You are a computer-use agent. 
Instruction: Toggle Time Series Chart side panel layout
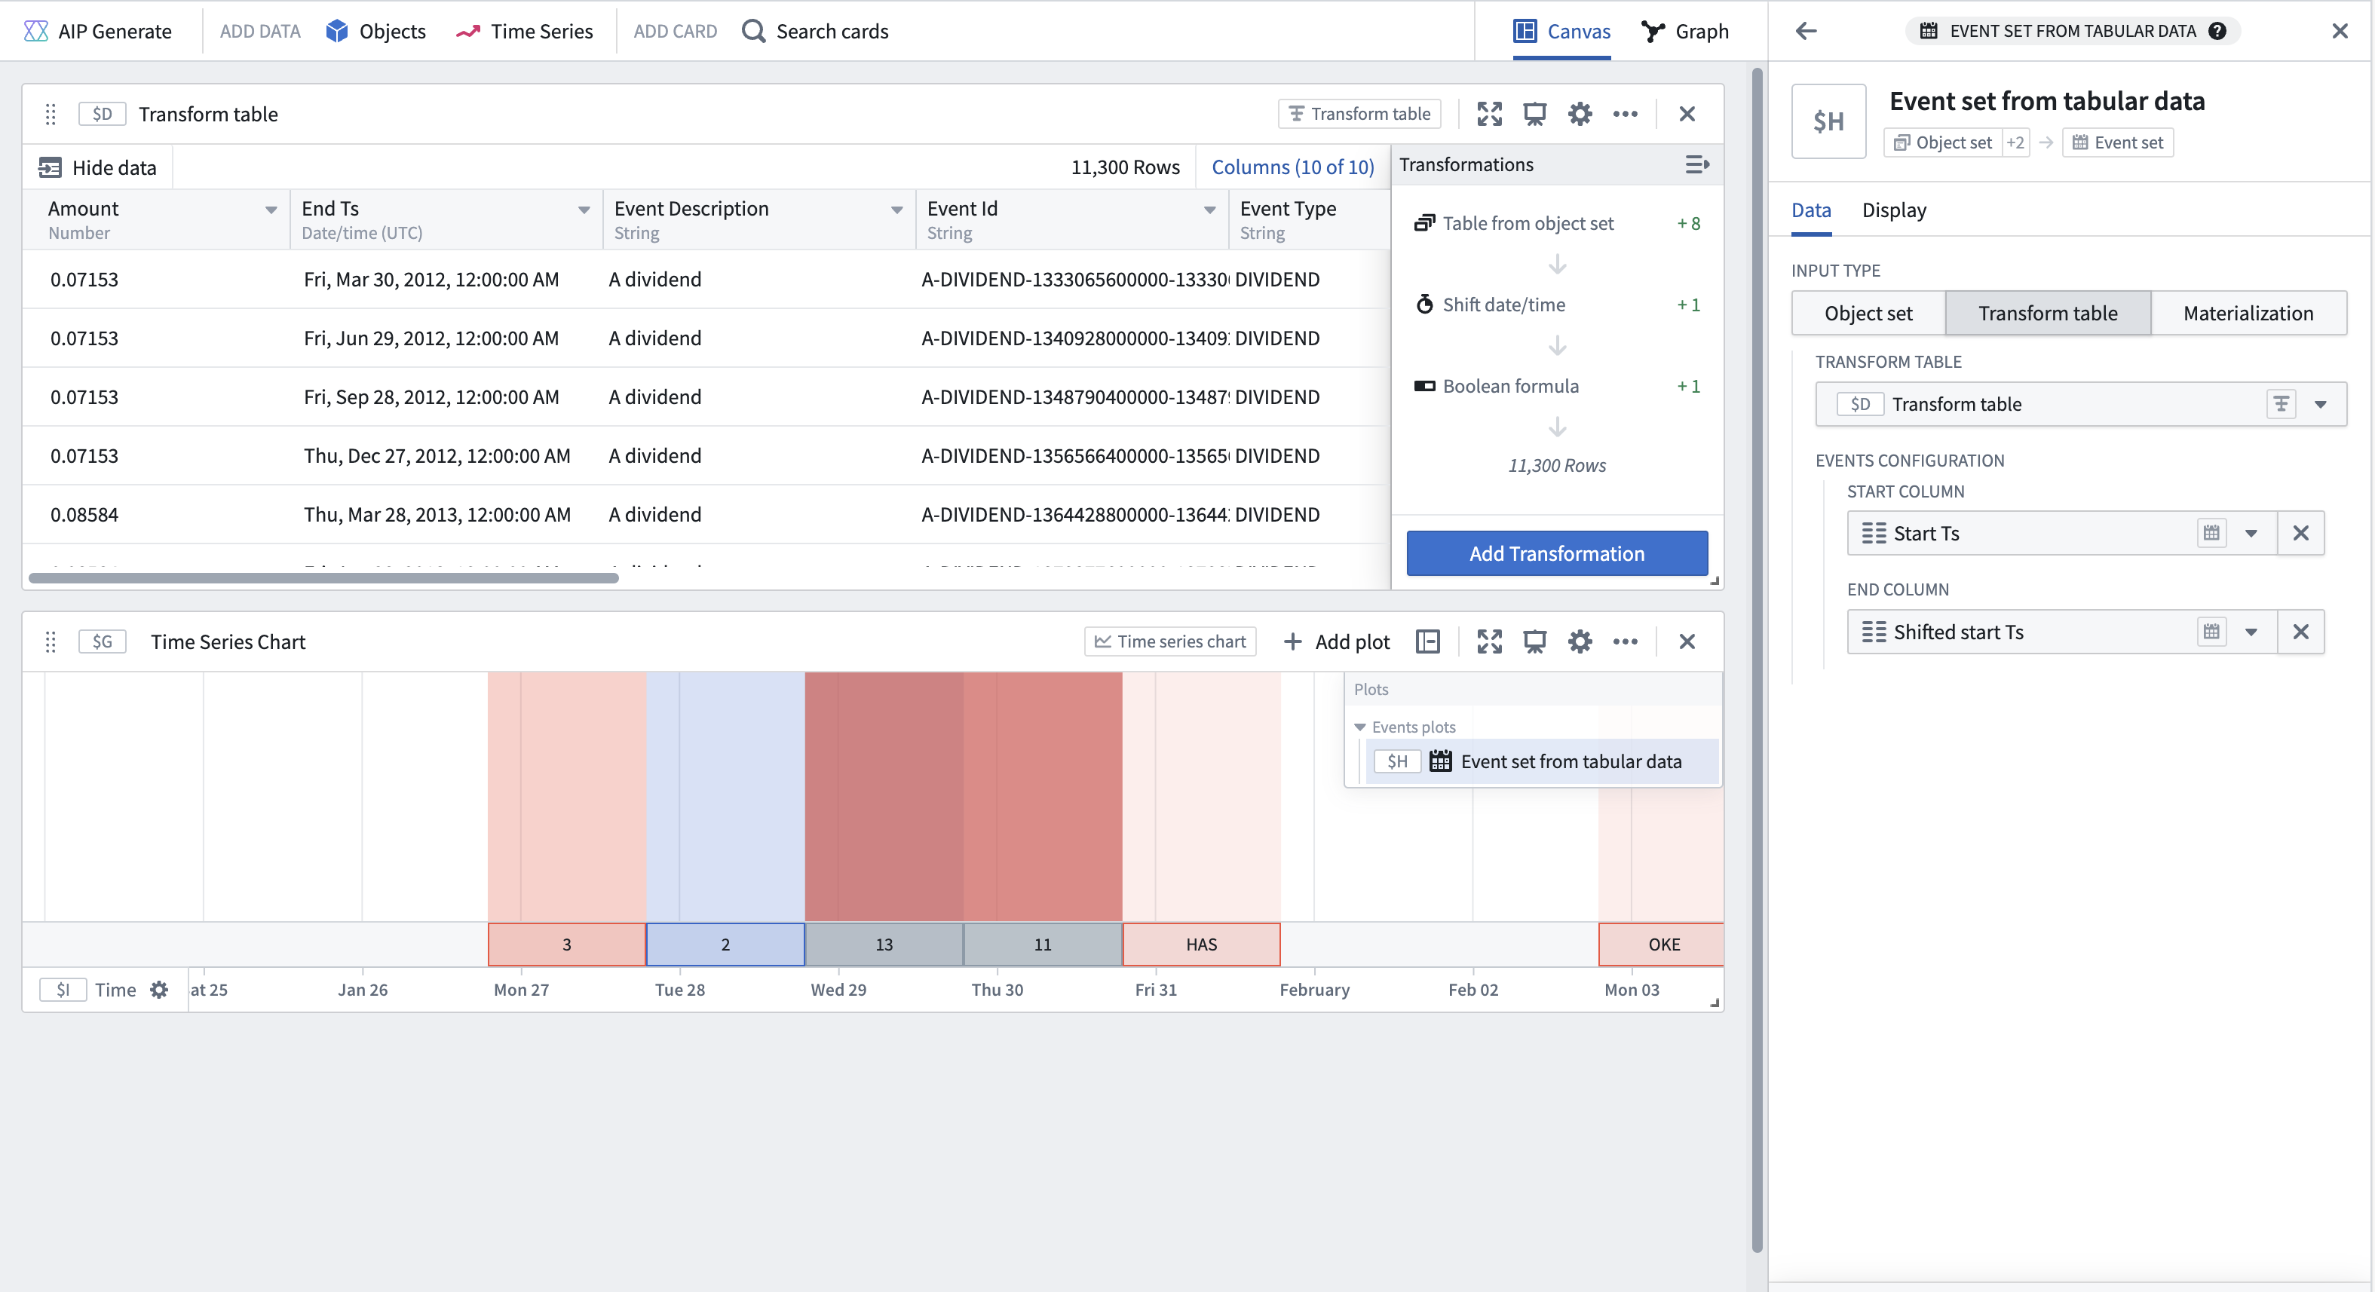[1427, 641]
